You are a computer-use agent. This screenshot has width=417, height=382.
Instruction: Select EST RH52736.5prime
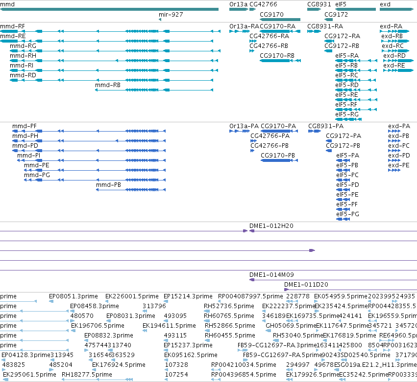pos(229,306)
